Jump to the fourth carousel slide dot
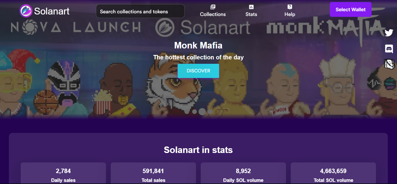397x184 pixels. coord(210,112)
